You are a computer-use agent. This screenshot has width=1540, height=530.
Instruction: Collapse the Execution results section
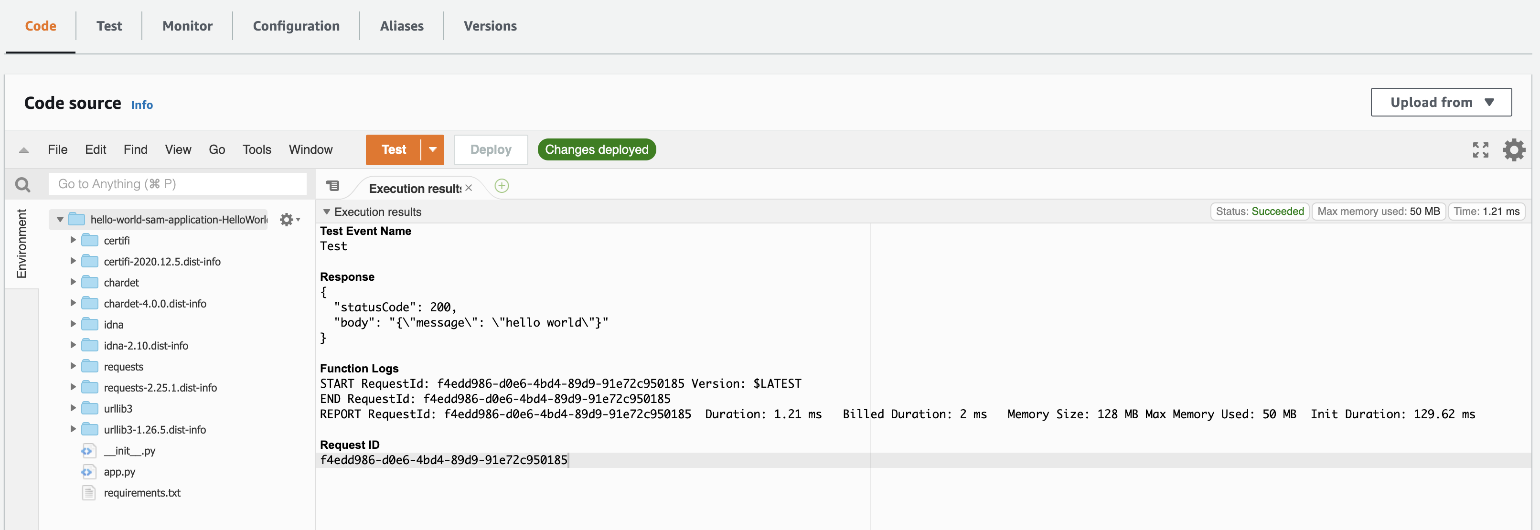[x=326, y=212]
